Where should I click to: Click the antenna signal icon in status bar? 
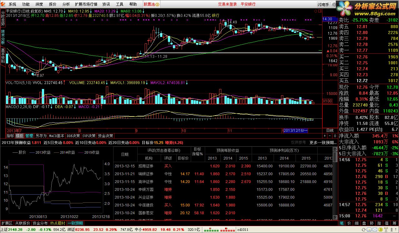click(386, 230)
